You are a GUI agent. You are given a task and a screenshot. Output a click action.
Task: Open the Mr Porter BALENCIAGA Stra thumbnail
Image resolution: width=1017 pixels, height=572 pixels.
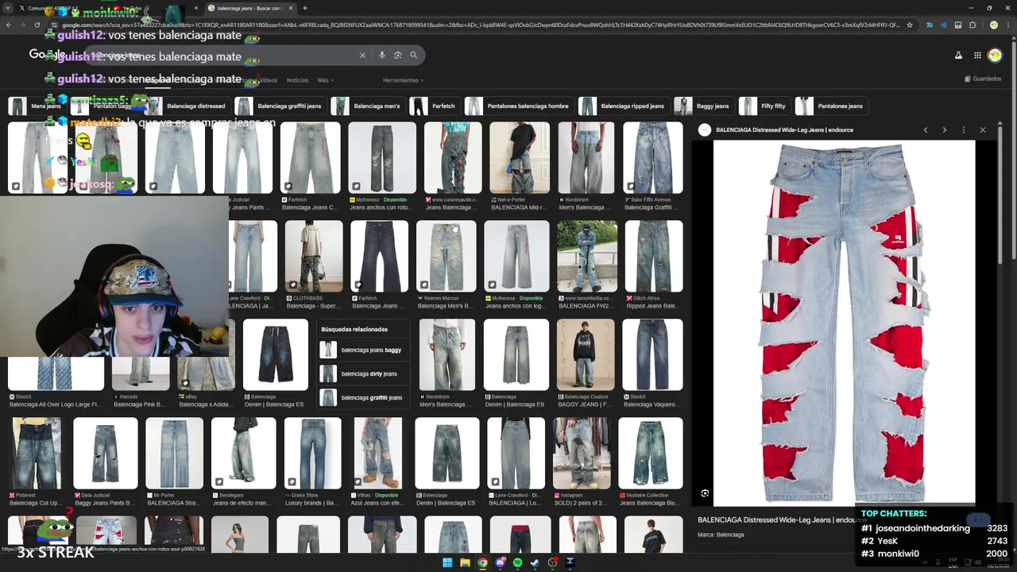click(x=174, y=453)
